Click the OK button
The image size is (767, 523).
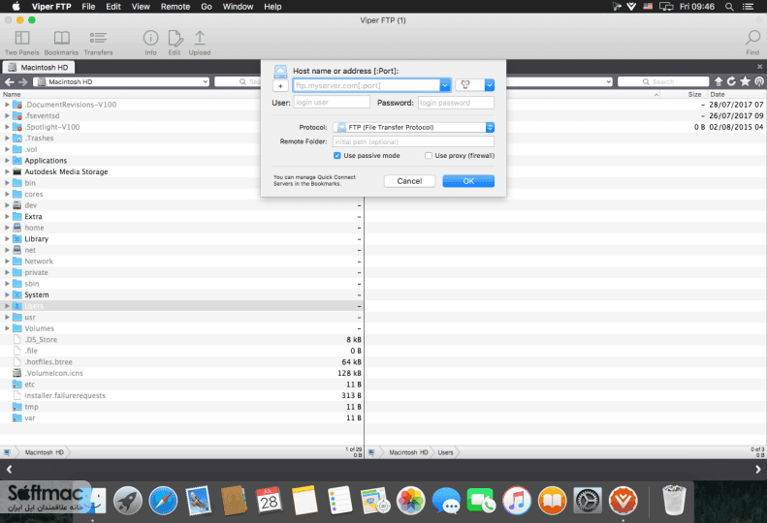click(x=468, y=181)
